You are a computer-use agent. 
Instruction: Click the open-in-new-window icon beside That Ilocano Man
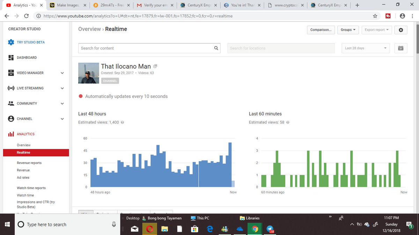155,66
